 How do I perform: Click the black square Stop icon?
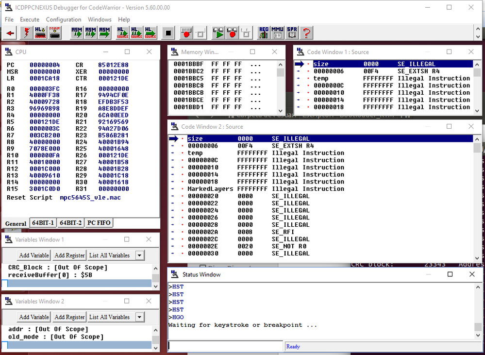168,33
